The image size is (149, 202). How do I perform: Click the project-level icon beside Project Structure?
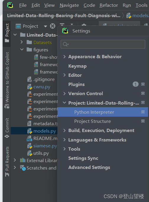[x=143, y=121]
